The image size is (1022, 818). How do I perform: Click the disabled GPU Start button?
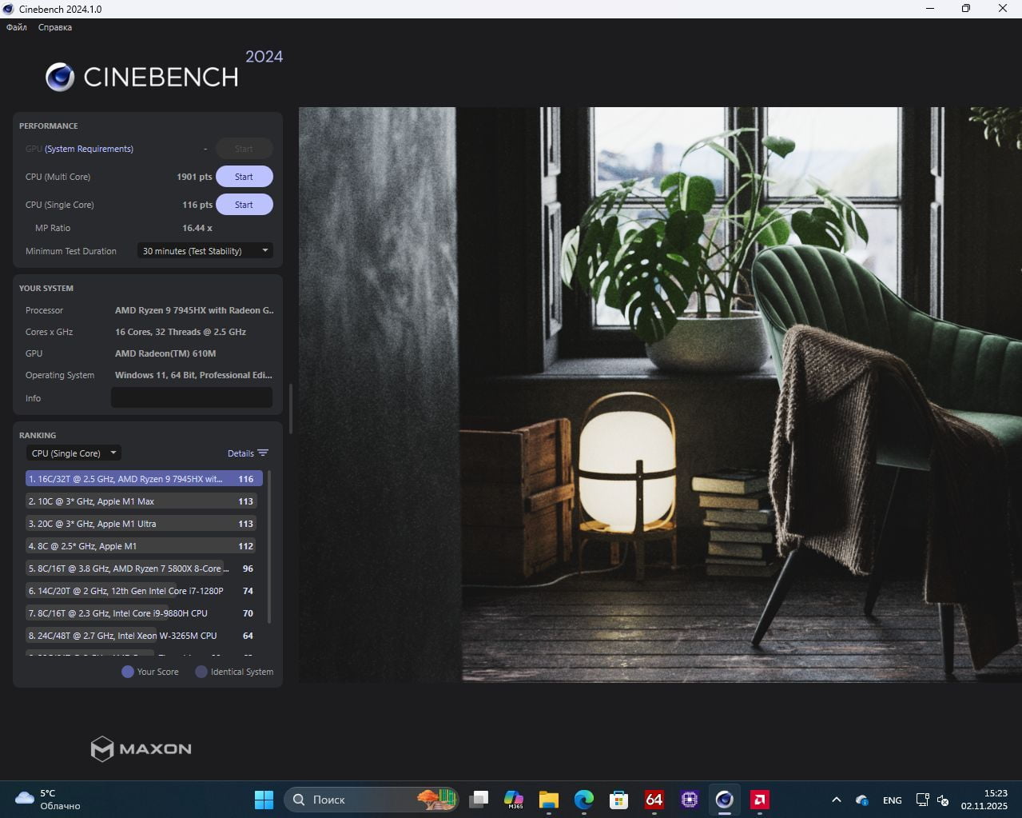pyautogui.click(x=244, y=149)
